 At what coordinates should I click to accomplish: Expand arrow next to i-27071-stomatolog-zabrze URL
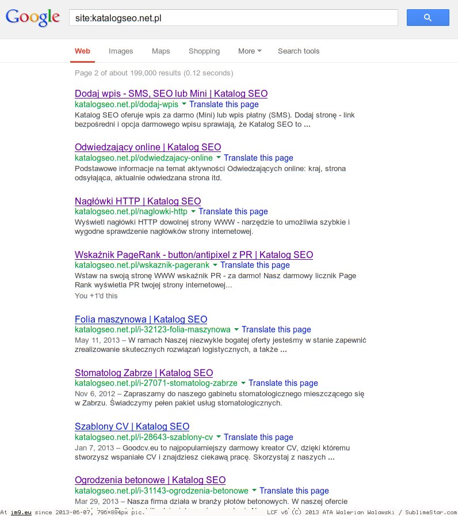[x=243, y=383]
